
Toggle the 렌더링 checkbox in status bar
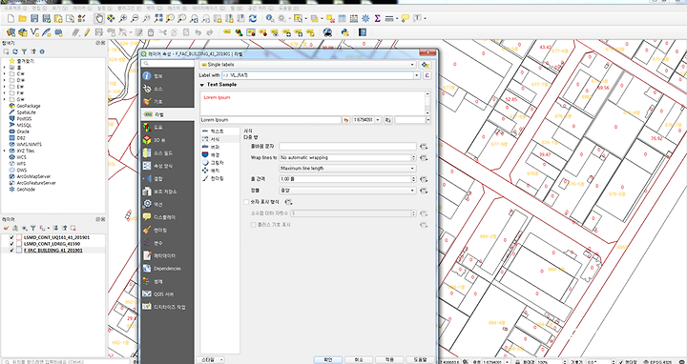pyautogui.click(x=621, y=362)
